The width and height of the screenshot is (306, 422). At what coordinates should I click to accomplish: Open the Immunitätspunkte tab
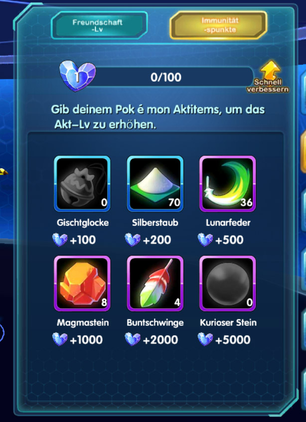218,25
